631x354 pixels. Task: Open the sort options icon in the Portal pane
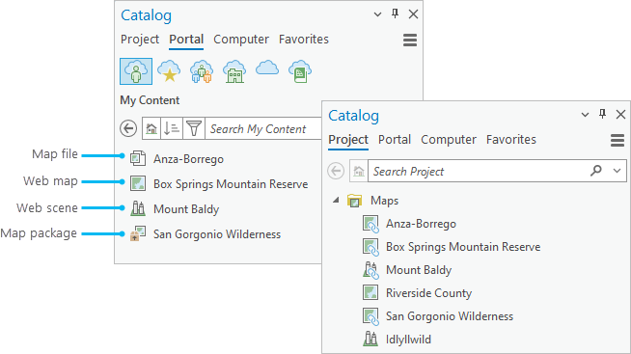coord(172,128)
